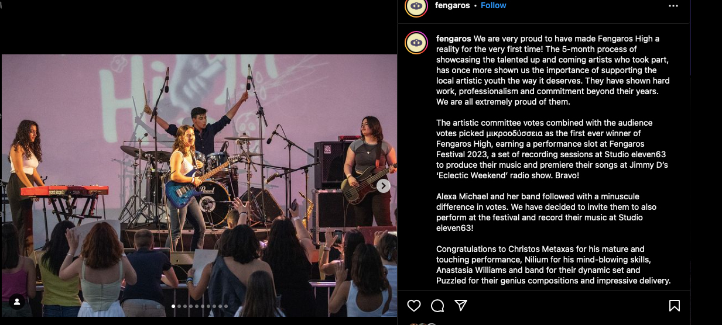This screenshot has width=722, height=325.
Task: Open fengaros profile from header username
Action: (453, 5)
